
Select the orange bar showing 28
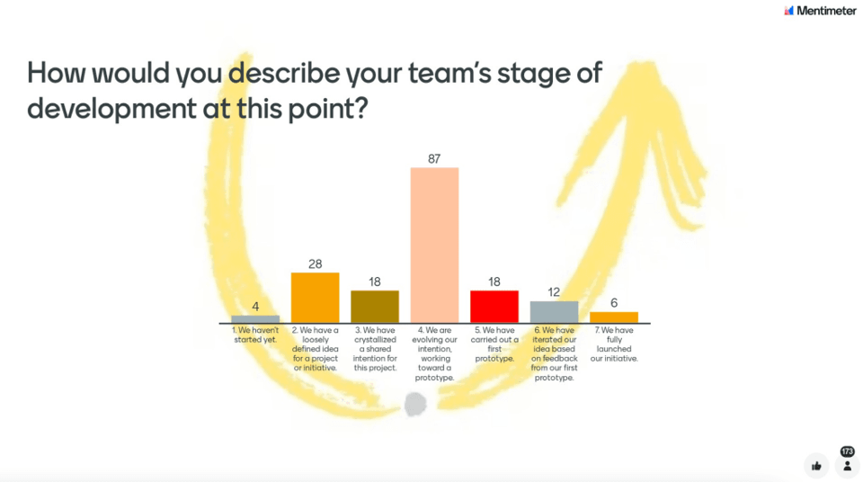[x=315, y=298]
